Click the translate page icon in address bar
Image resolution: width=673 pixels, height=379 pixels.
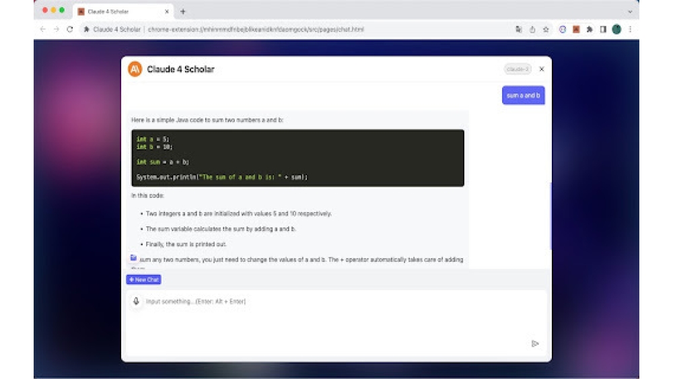tap(518, 29)
